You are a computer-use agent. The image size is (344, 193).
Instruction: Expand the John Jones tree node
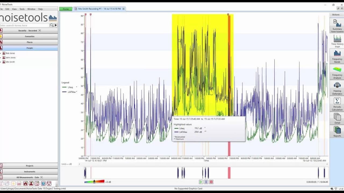tap(1, 58)
